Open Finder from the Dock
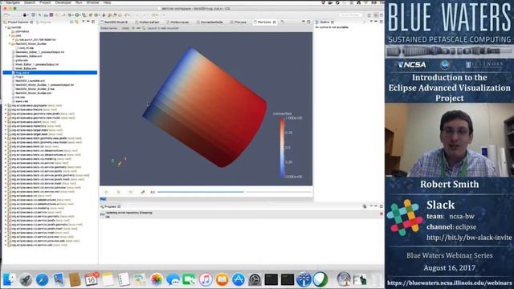This screenshot has height=289, width=514. tap(9, 279)
